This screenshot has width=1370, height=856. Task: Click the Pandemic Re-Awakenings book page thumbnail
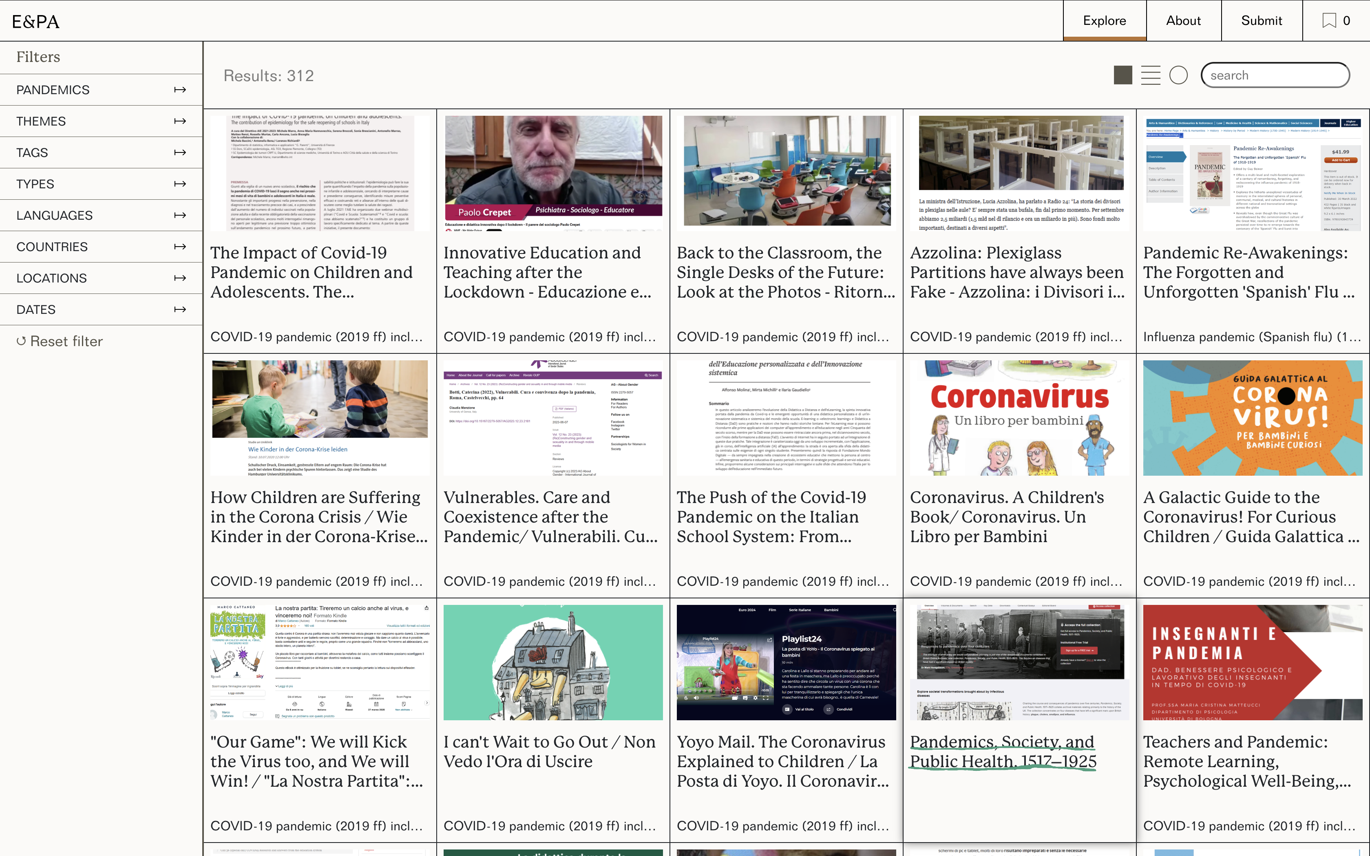point(1252,173)
